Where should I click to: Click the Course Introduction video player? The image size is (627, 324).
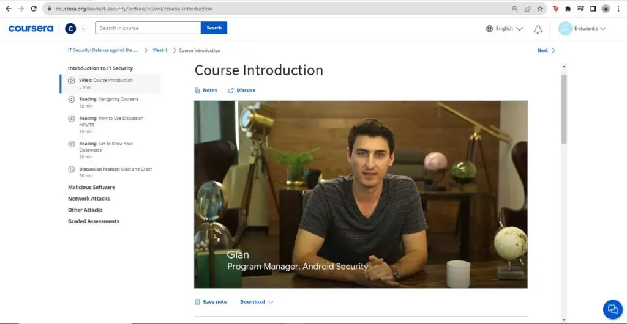[x=361, y=194]
